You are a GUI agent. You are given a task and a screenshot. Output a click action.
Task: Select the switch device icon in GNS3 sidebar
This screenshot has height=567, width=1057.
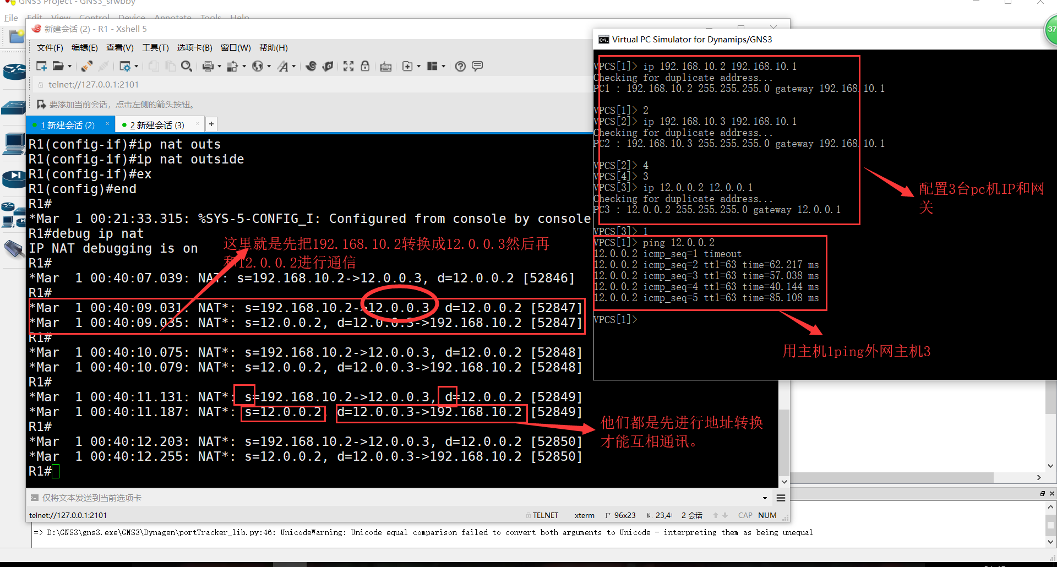14,107
